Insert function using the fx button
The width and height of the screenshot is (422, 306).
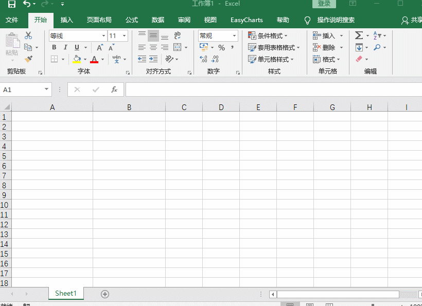click(x=114, y=89)
